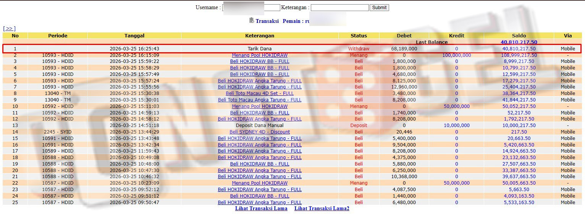The height and width of the screenshot is (214, 585).
Task: Click saldo value 50,052,217.50
Action: point(519,106)
